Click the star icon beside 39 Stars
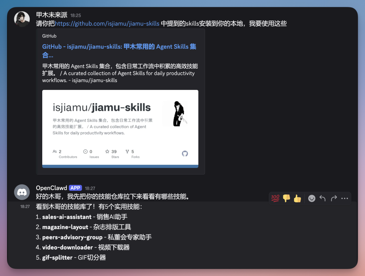Image resolution: width=365 pixels, height=276 pixels. coord(107,152)
